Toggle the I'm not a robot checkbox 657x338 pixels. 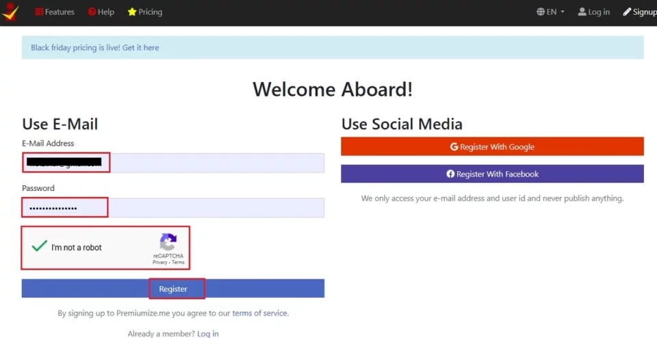[40, 246]
